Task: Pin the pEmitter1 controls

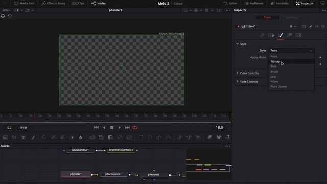Action: (310, 26)
